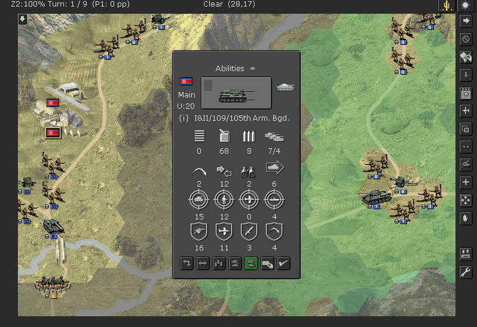Viewport: 477px width, 327px height.
Task: Click the checkmark button in unit panel
Action: coord(283,264)
